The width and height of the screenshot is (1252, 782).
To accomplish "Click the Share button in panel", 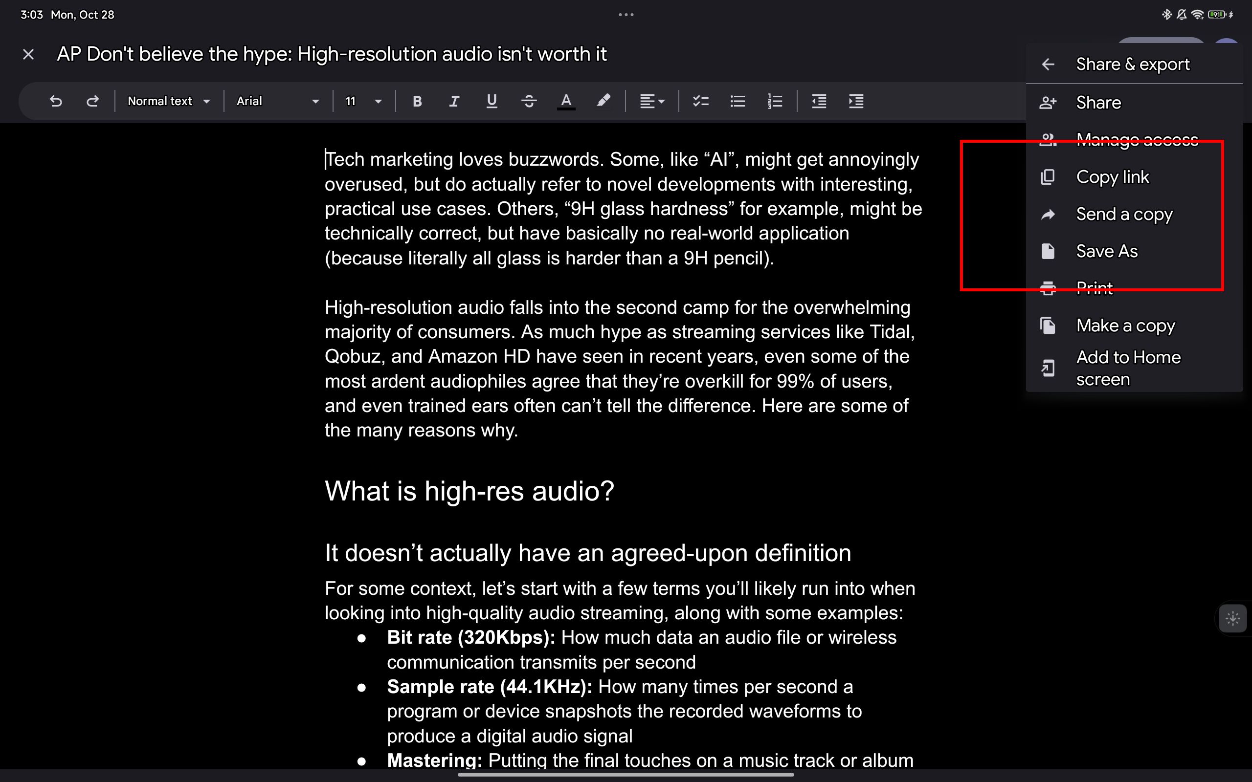I will [1098, 103].
